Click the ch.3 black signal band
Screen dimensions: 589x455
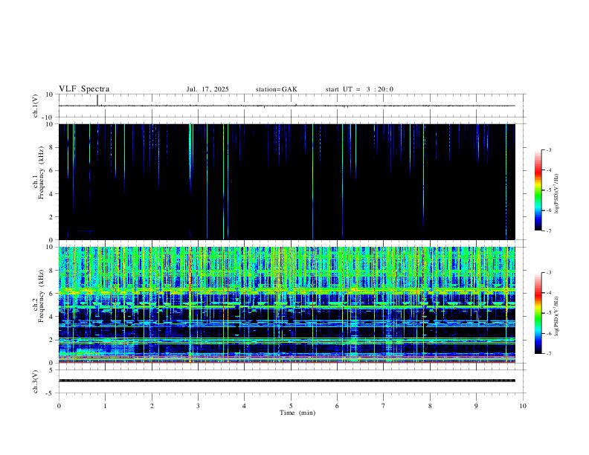287,381
